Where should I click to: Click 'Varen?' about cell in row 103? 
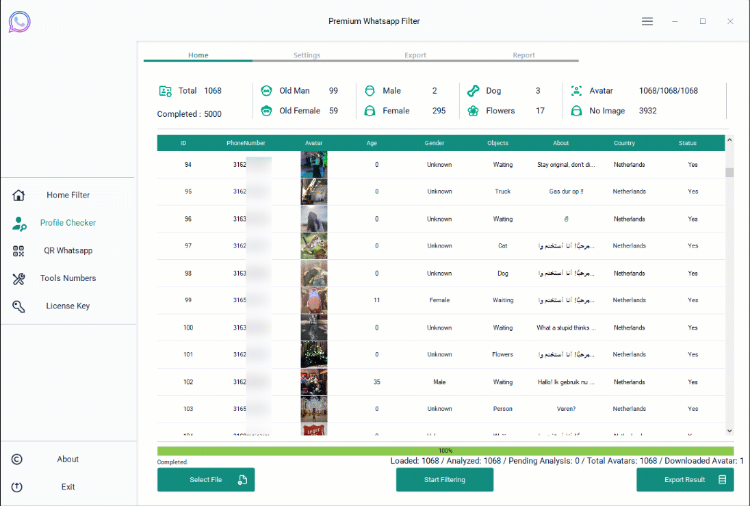click(x=567, y=409)
